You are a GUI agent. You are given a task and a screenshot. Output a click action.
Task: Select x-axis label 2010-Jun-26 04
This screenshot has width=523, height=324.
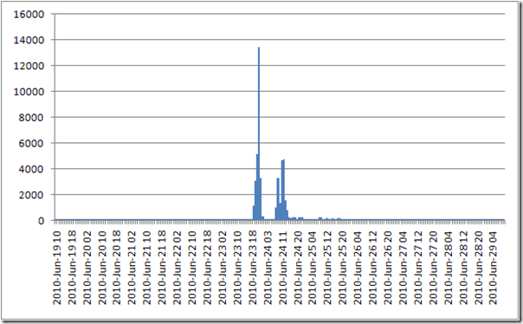click(x=358, y=268)
